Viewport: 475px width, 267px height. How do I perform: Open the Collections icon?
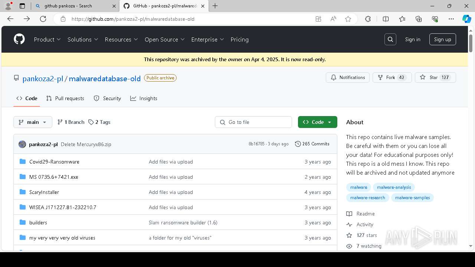419,19
